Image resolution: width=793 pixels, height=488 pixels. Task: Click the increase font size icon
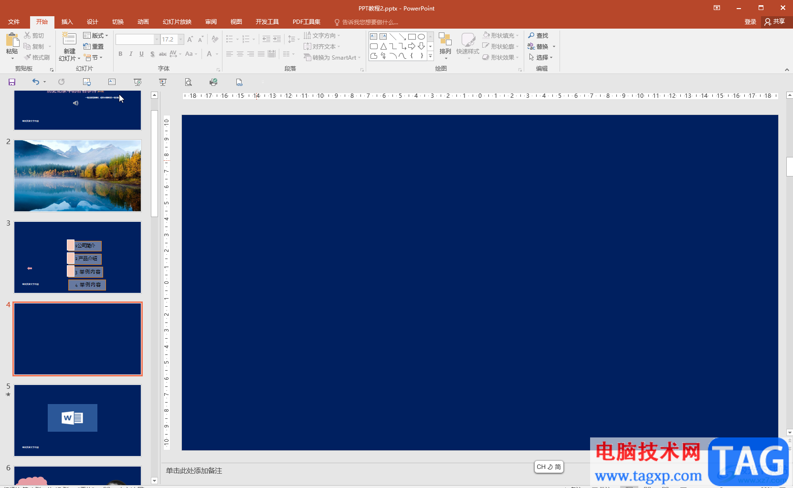(x=190, y=40)
